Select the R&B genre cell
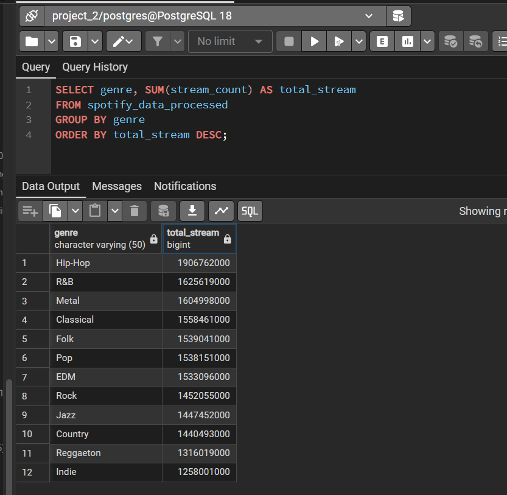The width and height of the screenshot is (507, 495). [106, 282]
